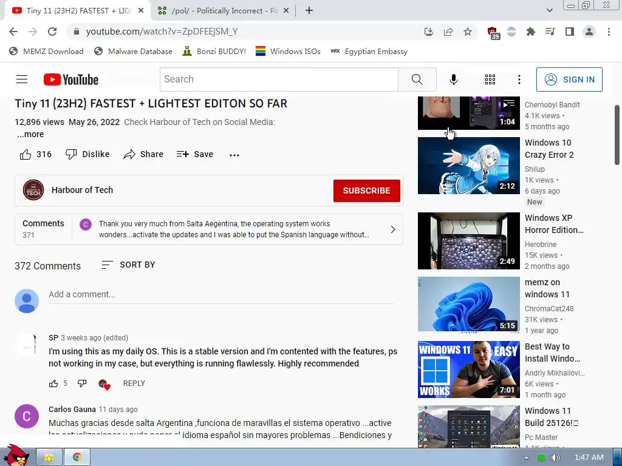
Task: Click the 1:47 AM taskbar clock
Action: tap(589, 458)
